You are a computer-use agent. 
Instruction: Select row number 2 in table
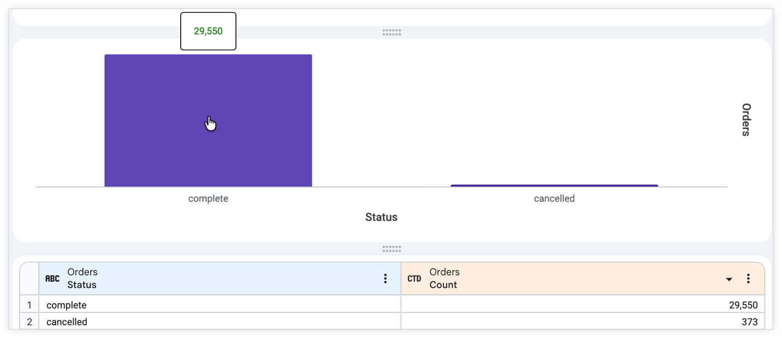[x=29, y=322]
